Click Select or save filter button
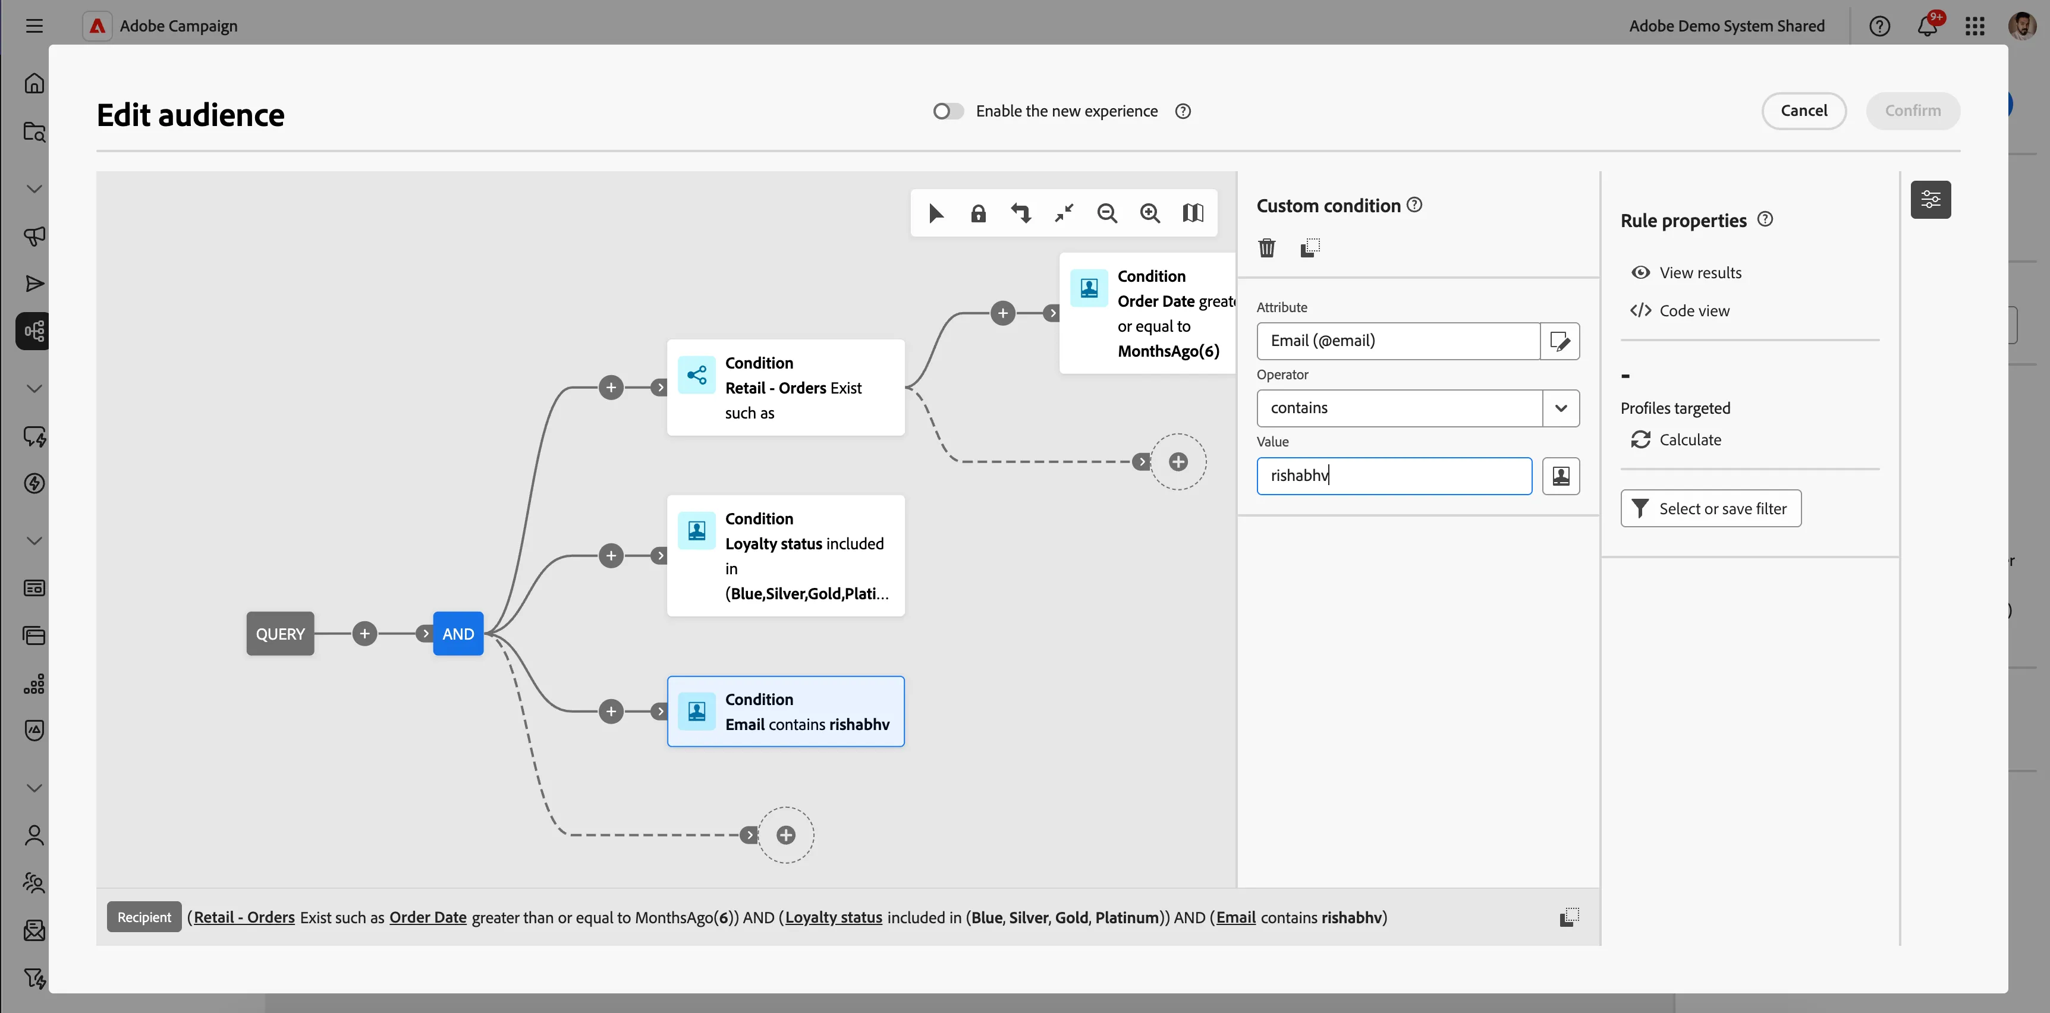 pos(1711,508)
